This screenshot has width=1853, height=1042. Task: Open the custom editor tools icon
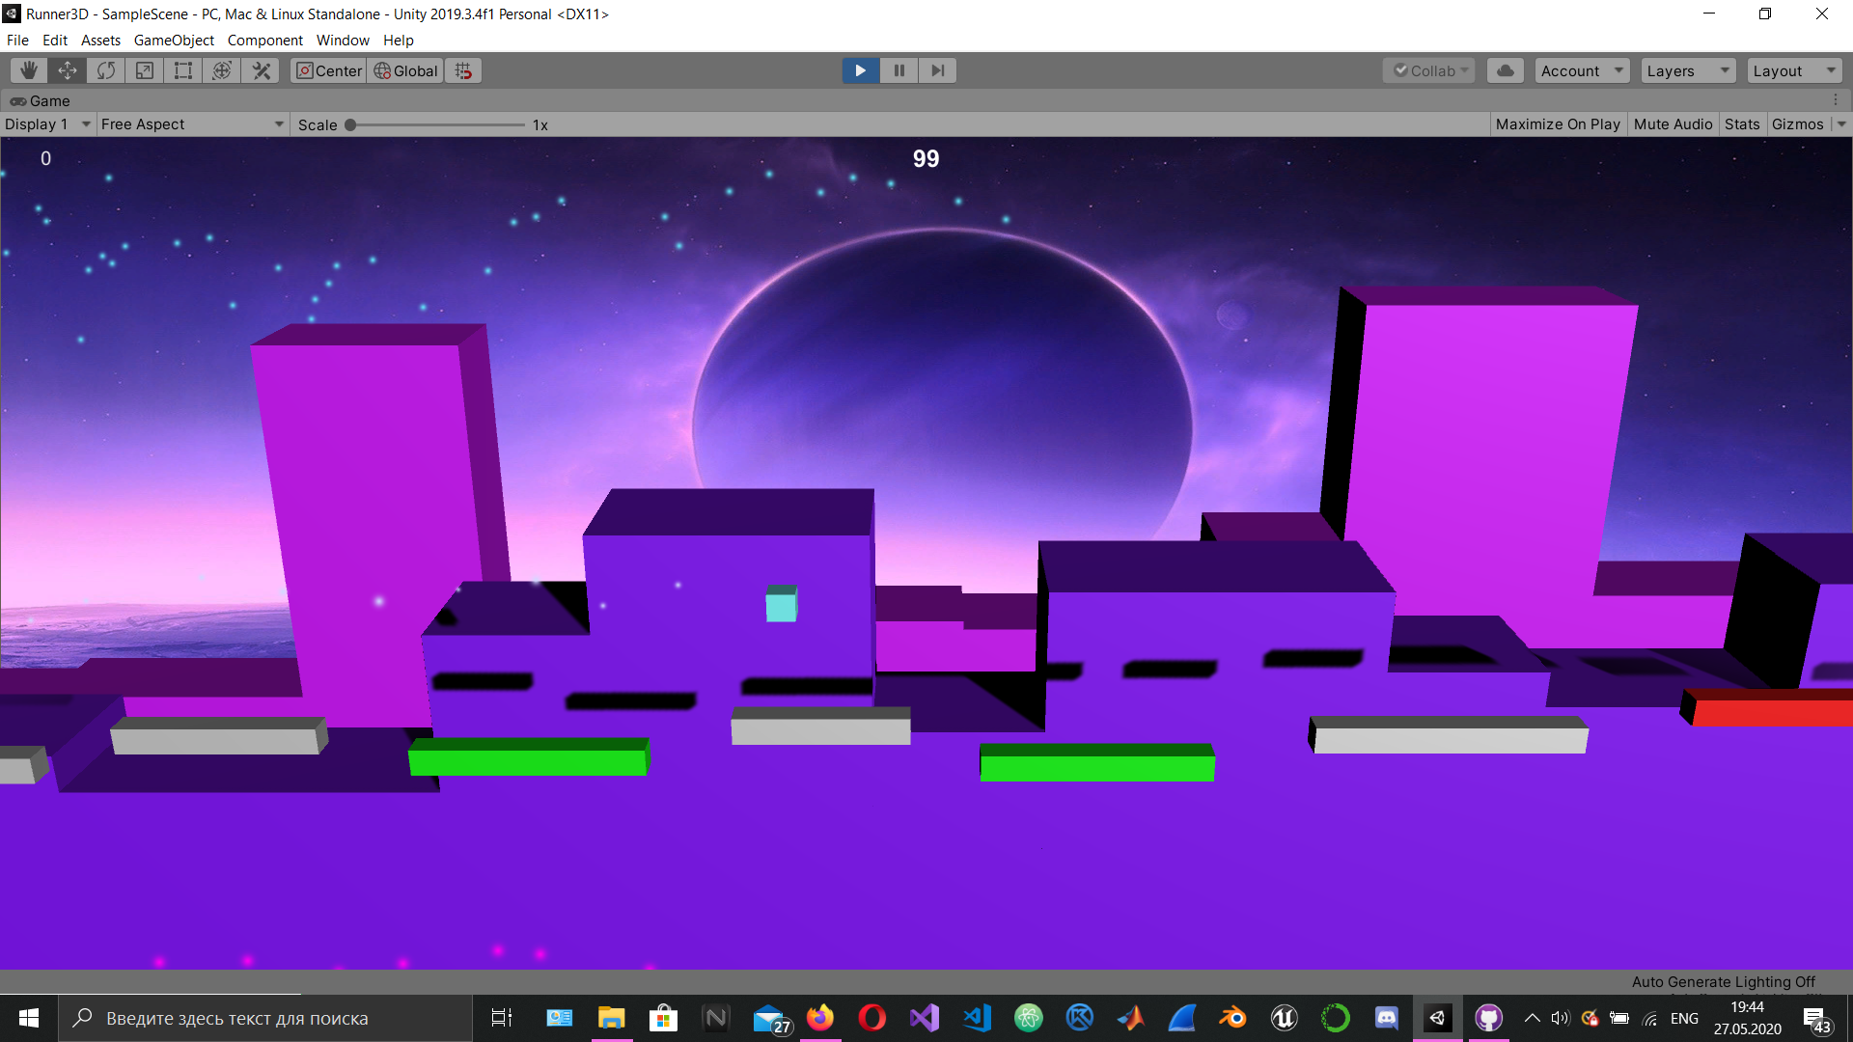[x=261, y=70]
